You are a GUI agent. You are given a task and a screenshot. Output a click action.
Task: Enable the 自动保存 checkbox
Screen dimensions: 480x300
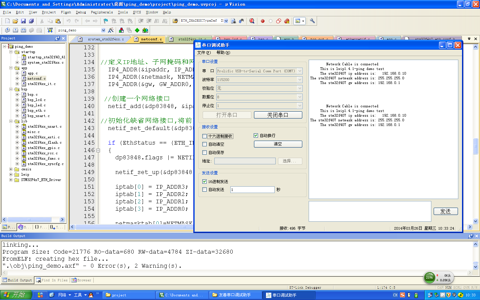click(x=204, y=153)
